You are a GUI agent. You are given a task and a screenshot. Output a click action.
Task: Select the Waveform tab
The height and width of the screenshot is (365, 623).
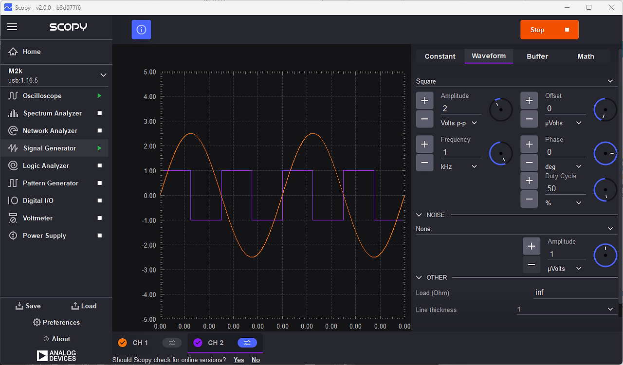(x=489, y=56)
